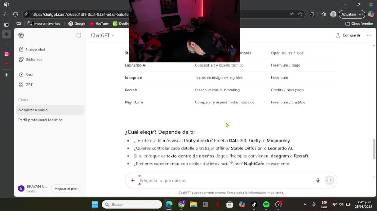Open OBS Studio from the taskbar
Viewport: 377px width, 211px height.
click(x=278, y=204)
